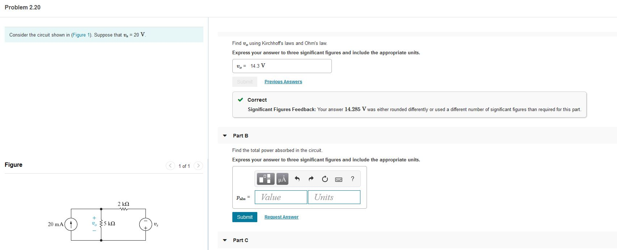The width and height of the screenshot is (617, 250).
Task: Open the templates tool in answer toolbar
Action: point(266,179)
